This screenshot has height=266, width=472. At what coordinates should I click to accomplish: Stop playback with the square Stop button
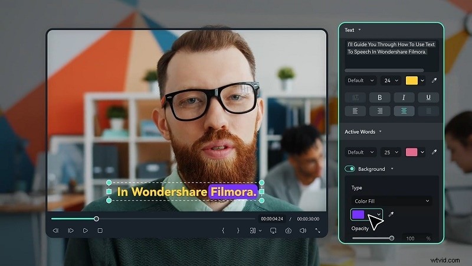coord(100,231)
